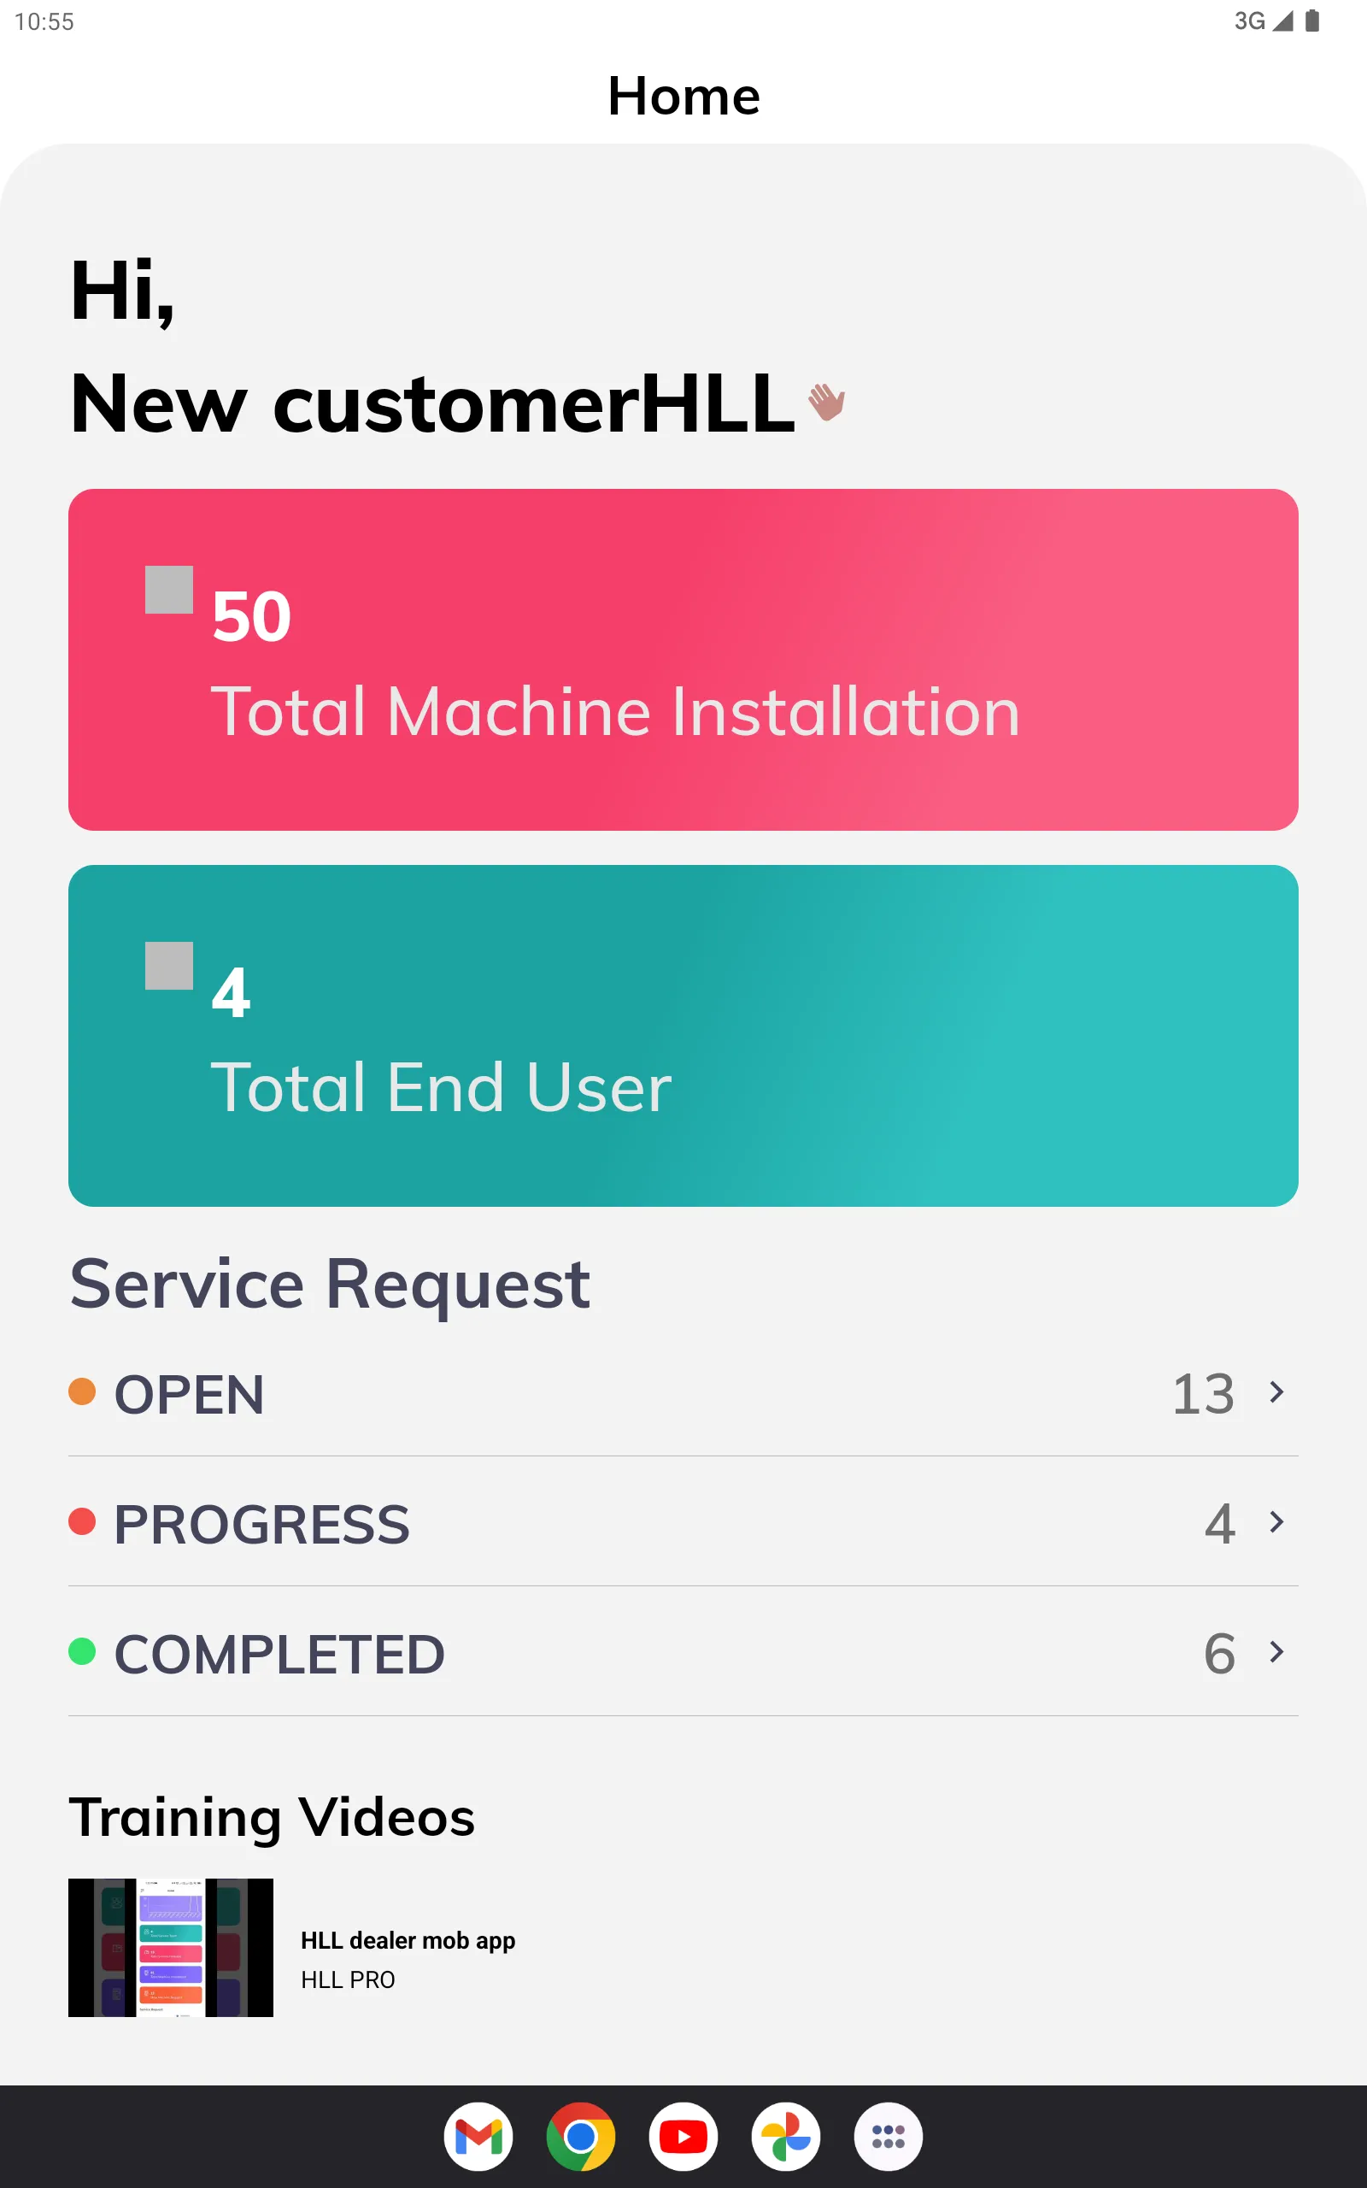Tap the red PROGRESS status dot
1367x2188 pixels.
(82, 1521)
